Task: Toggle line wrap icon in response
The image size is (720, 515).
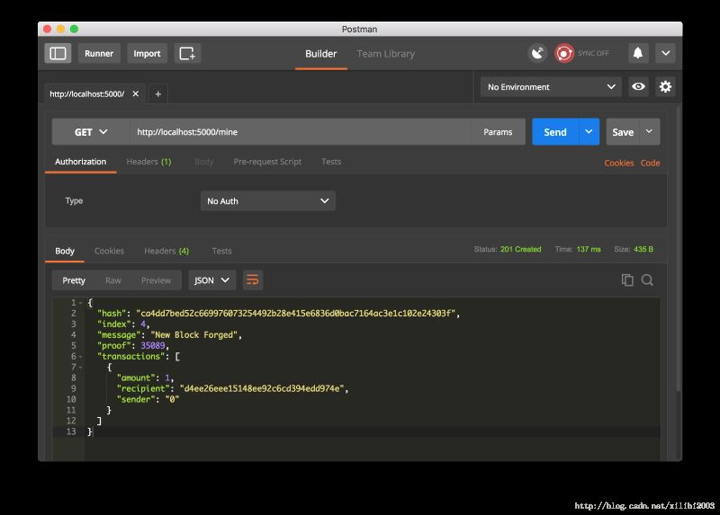Action: click(x=253, y=280)
